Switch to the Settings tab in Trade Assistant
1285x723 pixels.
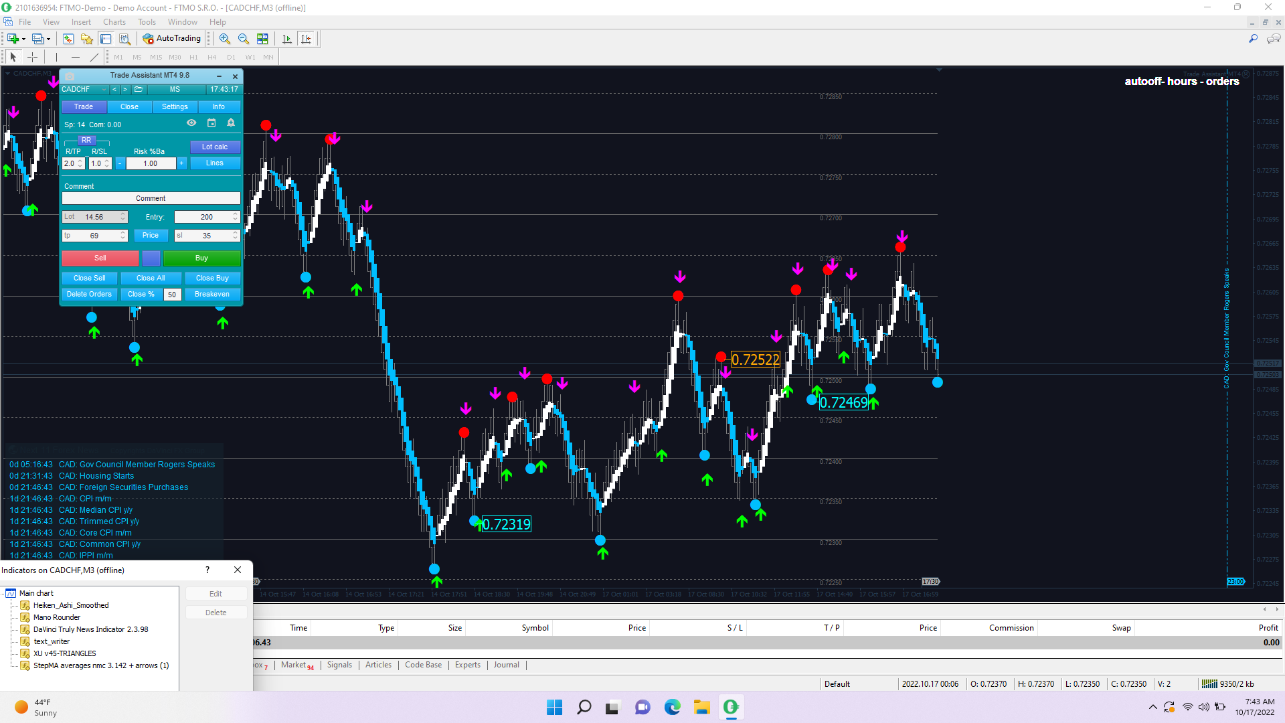click(175, 107)
